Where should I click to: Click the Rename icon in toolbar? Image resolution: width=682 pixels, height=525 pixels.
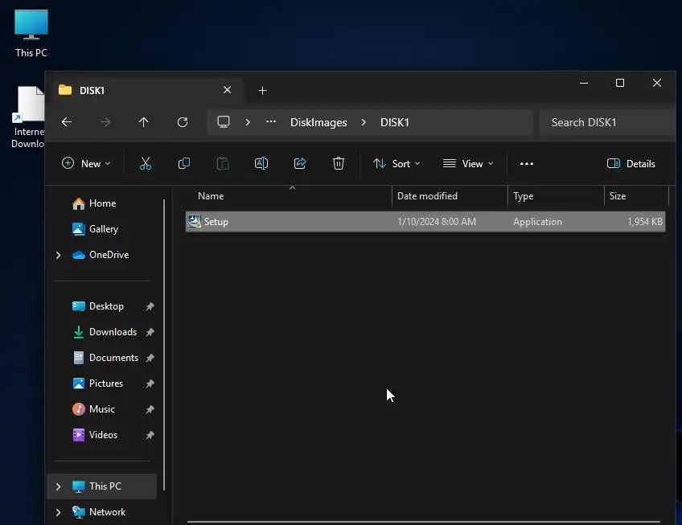coord(261,163)
